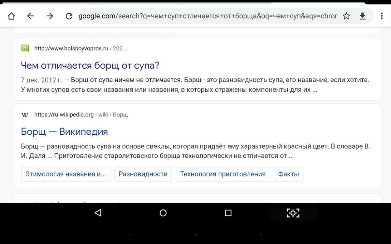Image resolution: width=391 pixels, height=244 pixels.
Task: Reload the Google search page
Action: (x=69, y=16)
